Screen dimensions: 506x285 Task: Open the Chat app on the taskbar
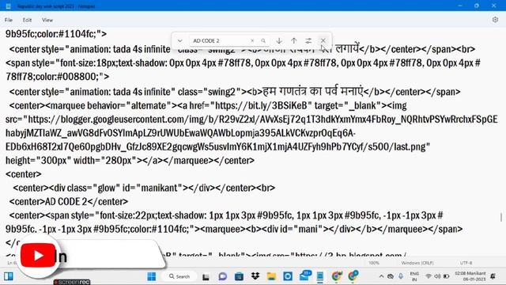[222, 276]
